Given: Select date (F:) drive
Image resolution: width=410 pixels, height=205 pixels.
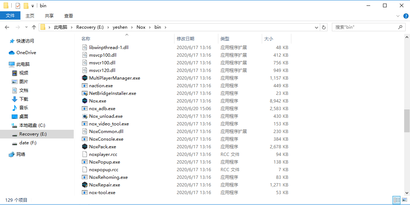Looking at the screenshot, I should point(28,143).
